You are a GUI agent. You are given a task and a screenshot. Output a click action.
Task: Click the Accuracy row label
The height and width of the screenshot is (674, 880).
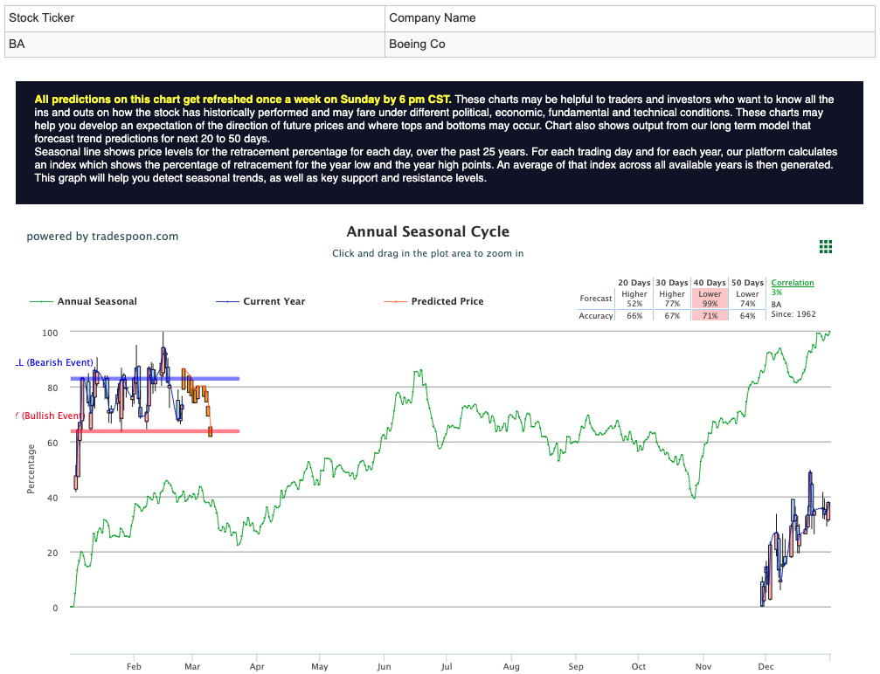coord(595,316)
